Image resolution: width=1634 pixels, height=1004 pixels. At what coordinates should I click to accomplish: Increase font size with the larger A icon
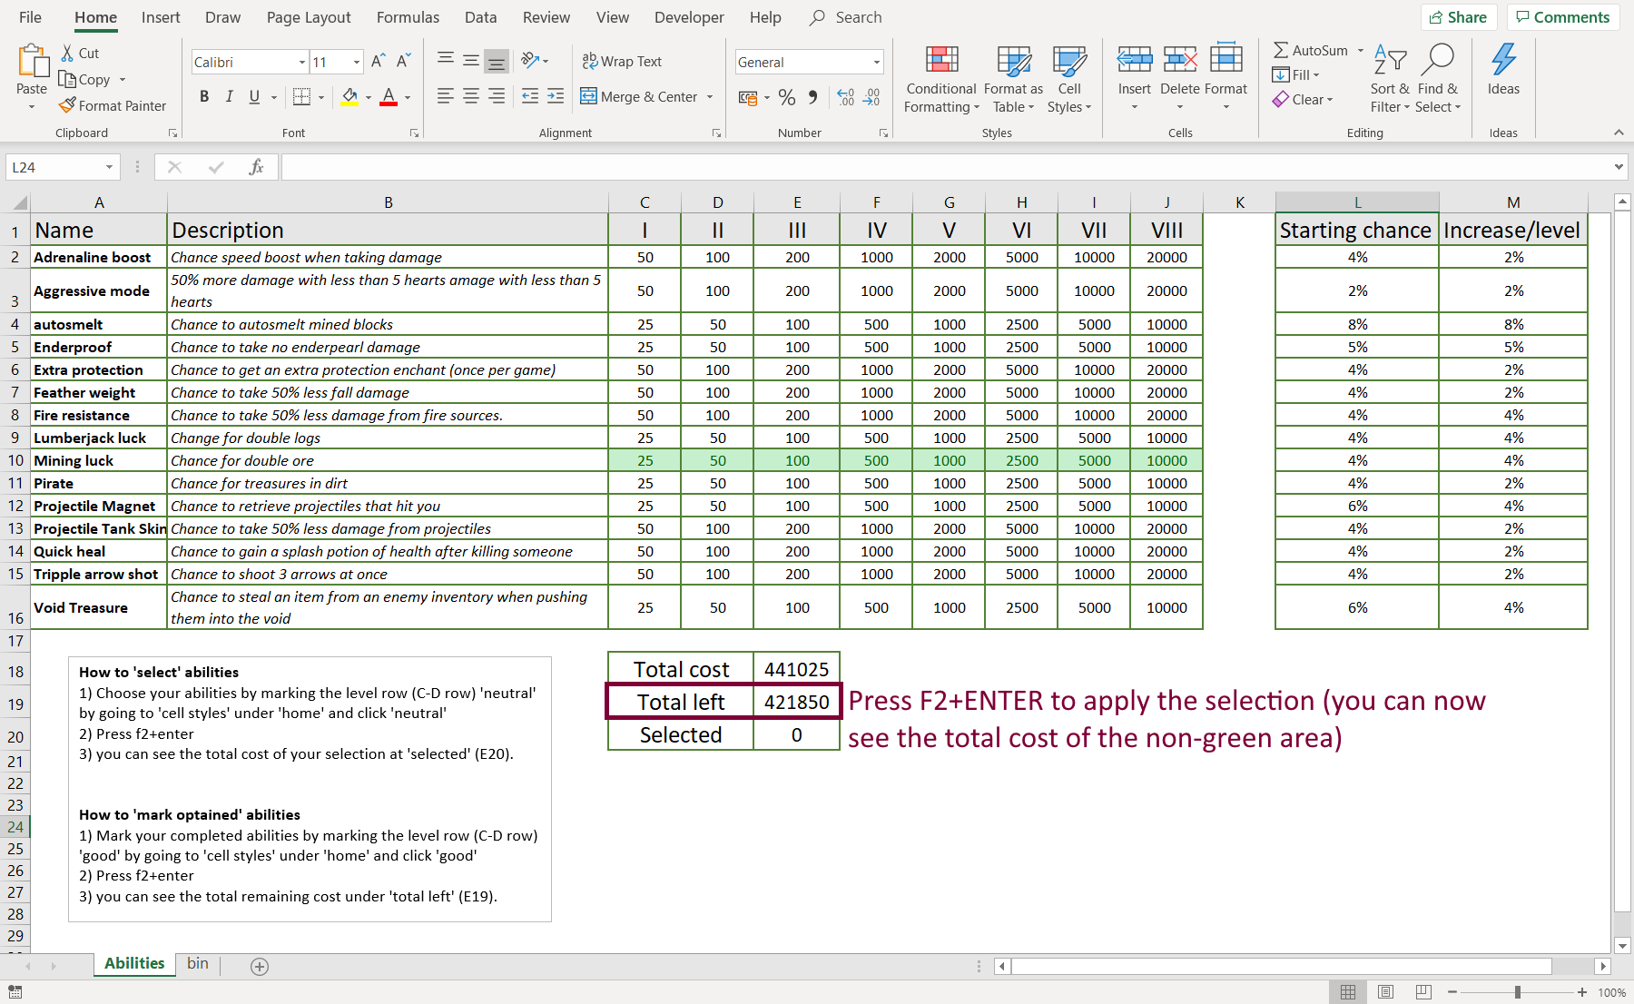[x=379, y=61]
